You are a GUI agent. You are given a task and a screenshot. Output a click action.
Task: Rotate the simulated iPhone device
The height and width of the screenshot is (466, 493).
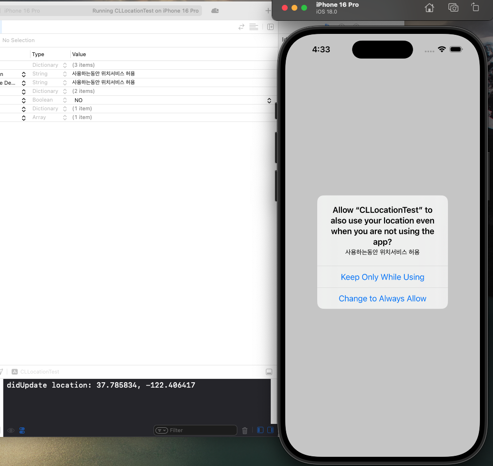[x=475, y=7]
